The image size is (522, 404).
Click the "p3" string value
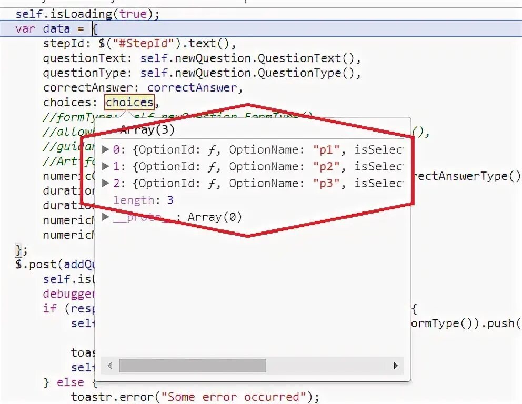coord(326,183)
